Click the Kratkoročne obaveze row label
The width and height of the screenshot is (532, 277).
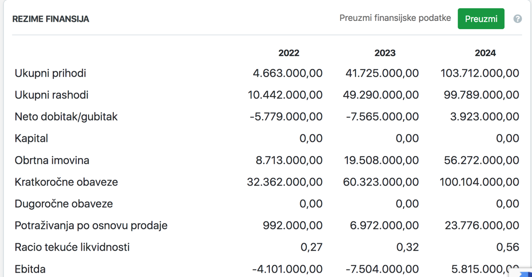[66, 182]
